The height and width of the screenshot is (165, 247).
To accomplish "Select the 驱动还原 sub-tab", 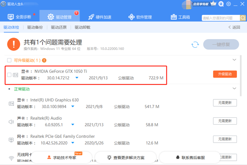I will 59,27.
